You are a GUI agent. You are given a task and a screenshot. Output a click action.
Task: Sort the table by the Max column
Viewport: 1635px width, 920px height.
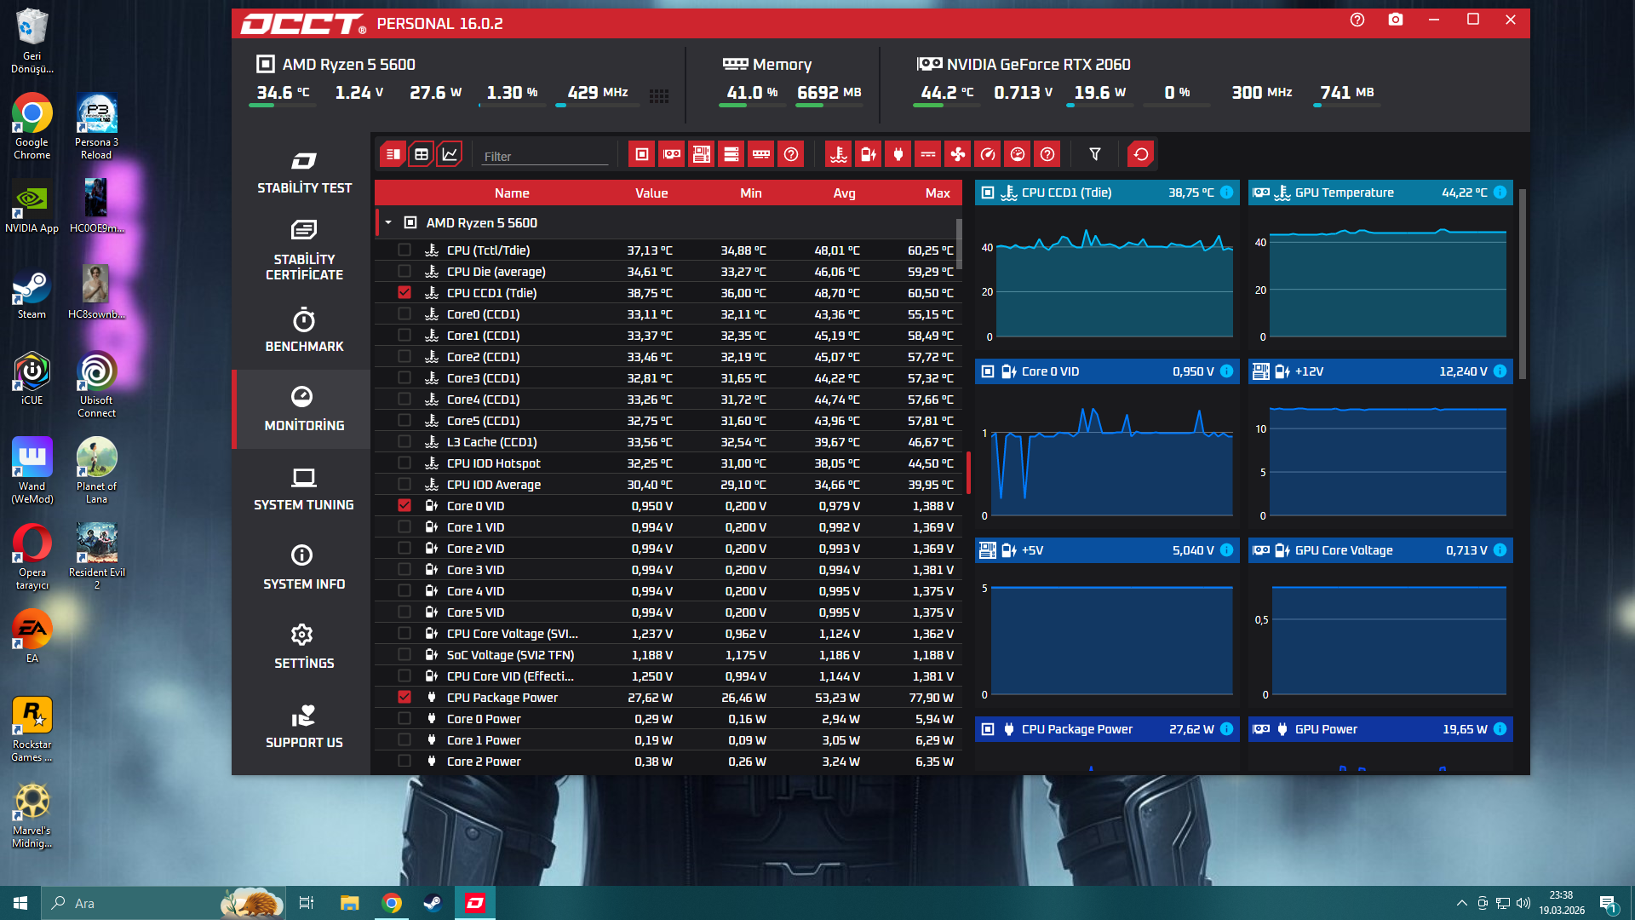point(938,193)
